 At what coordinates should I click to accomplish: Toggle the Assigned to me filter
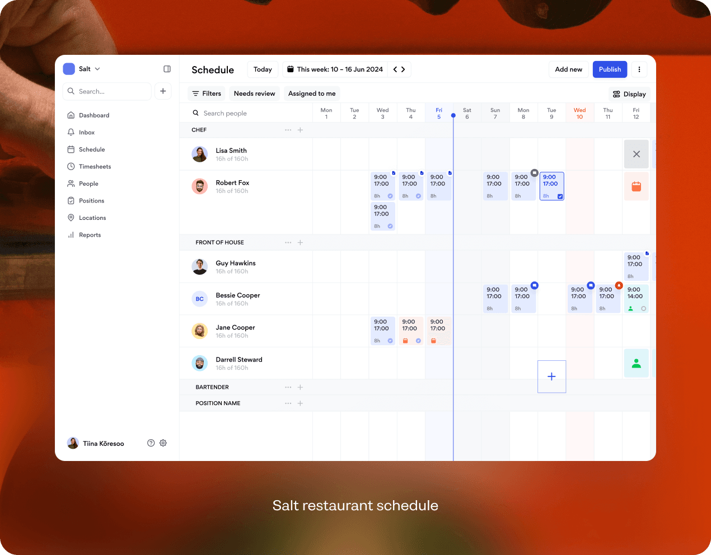(312, 93)
